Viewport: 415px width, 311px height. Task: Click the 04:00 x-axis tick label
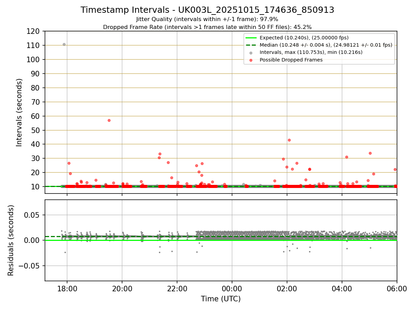342,289
